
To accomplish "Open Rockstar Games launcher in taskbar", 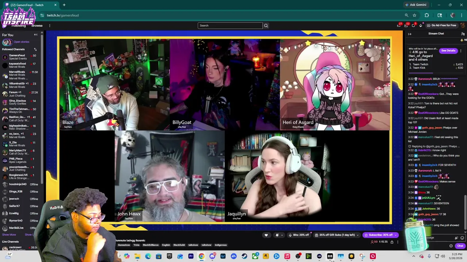I will click(x=266, y=257).
